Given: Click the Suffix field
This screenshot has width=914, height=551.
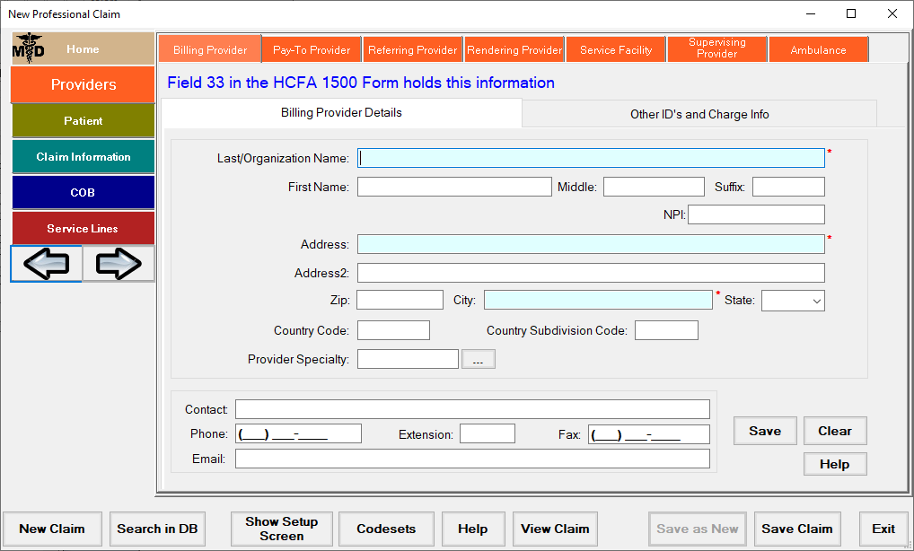Looking at the screenshot, I should 788,187.
